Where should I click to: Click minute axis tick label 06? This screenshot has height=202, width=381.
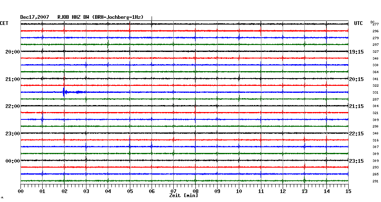[x=152, y=191]
